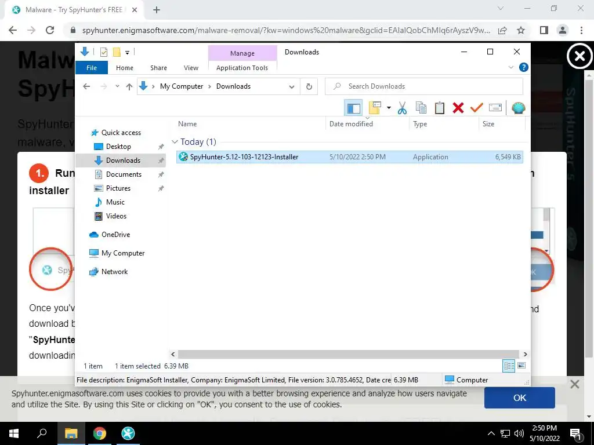Open the Application Tools tab
Screen dimensions: 594x445
pos(242,68)
